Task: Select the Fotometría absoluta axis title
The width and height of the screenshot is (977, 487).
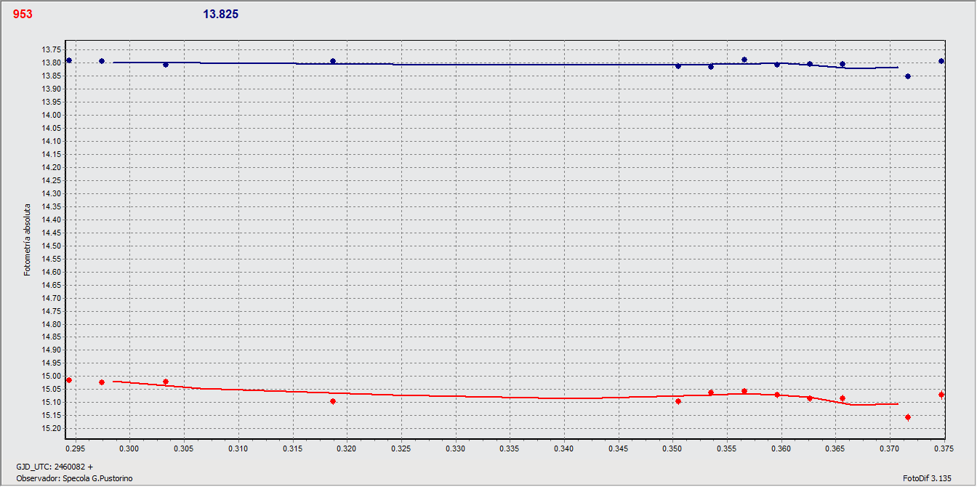Action: click(28, 238)
